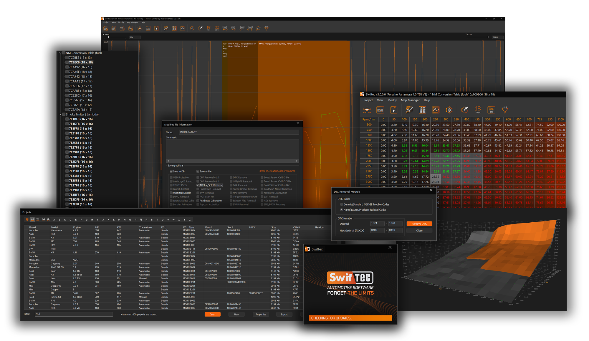Click the orange Open project button
589x341 pixels.
[212, 314]
